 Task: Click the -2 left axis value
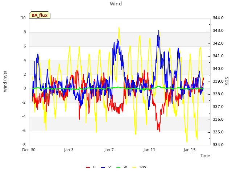click(x=24, y=102)
